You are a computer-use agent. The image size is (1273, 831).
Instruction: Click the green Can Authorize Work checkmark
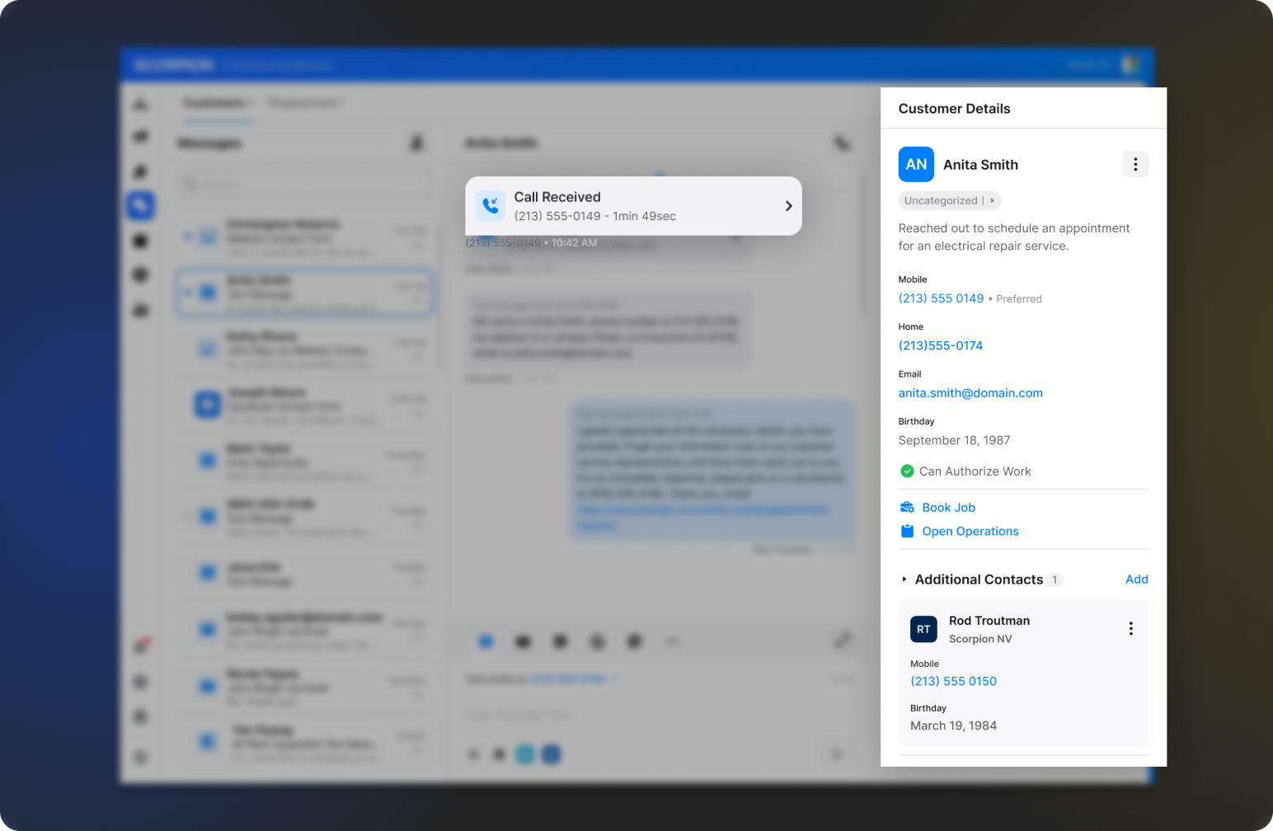point(907,472)
